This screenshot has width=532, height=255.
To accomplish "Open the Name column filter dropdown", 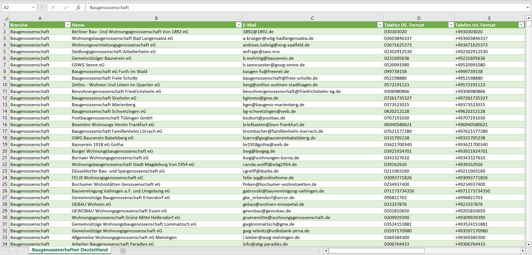I will coord(238,25).
